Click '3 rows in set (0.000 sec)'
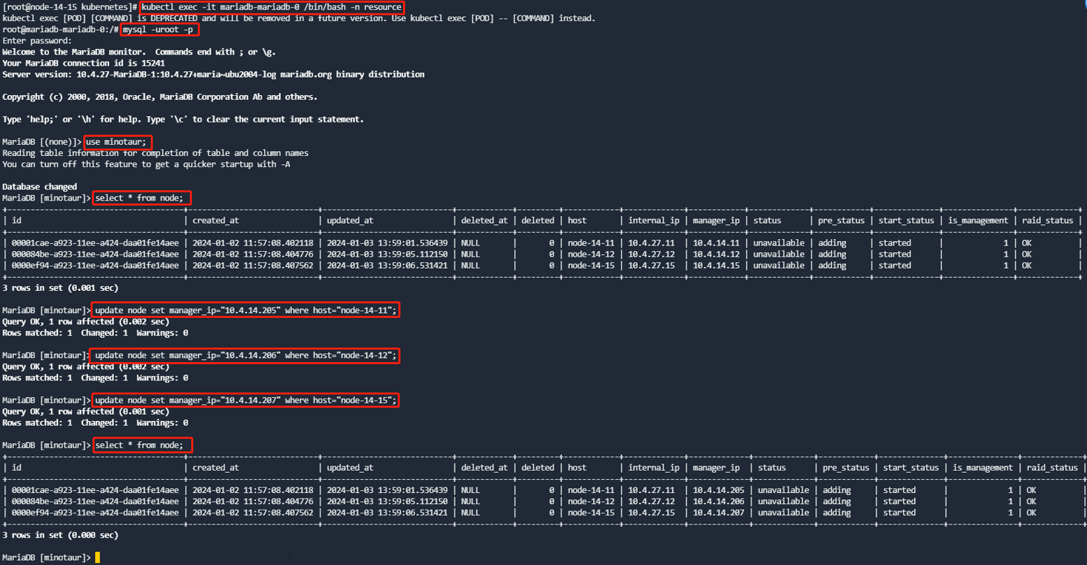 point(60,535)
